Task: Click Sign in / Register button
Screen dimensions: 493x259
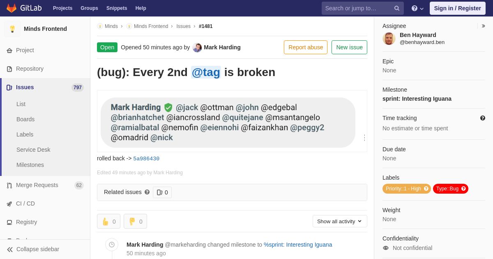Action: coord(458,8)
